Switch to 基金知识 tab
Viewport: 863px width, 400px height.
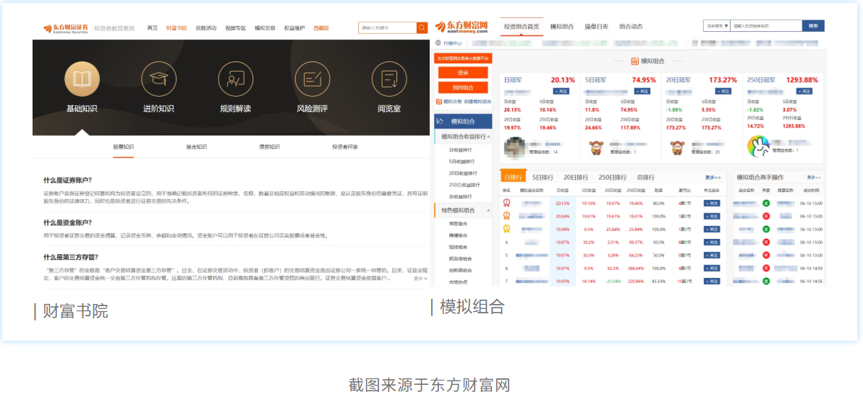(197, 147)
